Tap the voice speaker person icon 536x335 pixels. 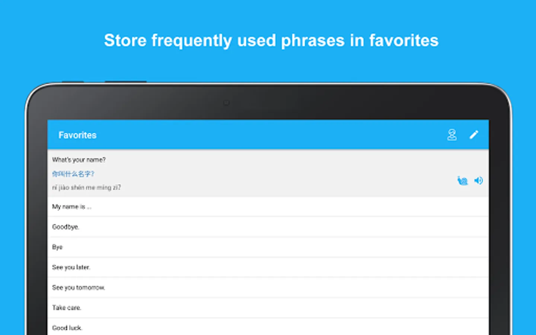(x=452, y=135)
